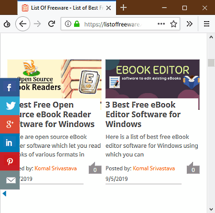Share on Google Plus
The image size is (215, 213).
tap(10, 124)
